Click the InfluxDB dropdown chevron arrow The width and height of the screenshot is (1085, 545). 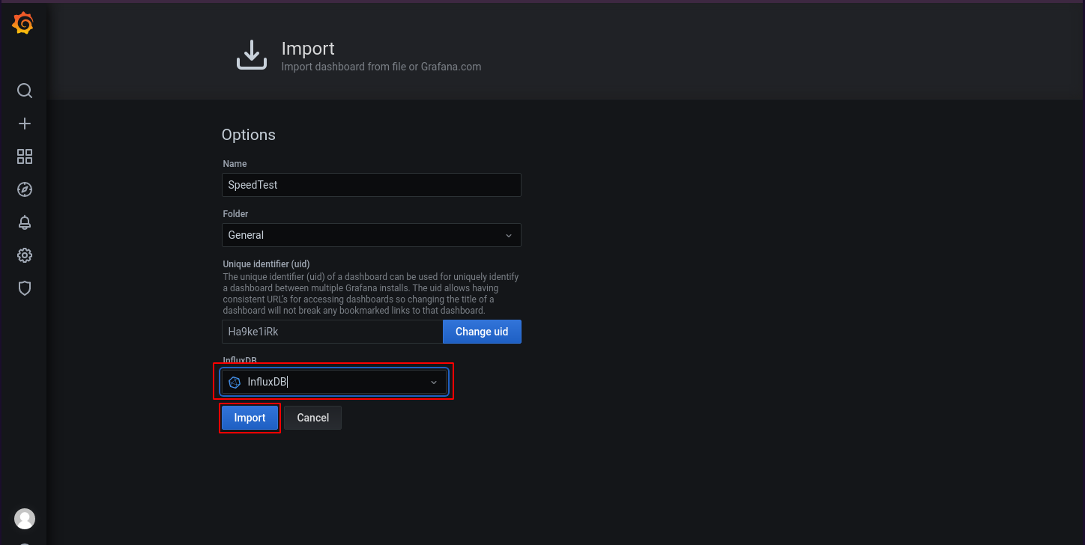(x=433, y=383)
